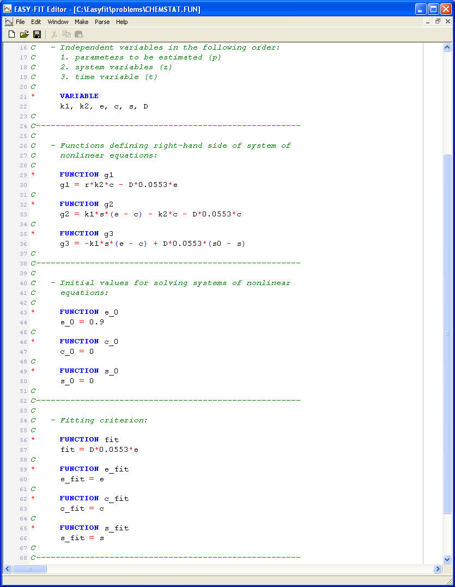455x587 pixels.
Task: Click the EASY-FIT application icon in title bar
Action: [8, 9]
